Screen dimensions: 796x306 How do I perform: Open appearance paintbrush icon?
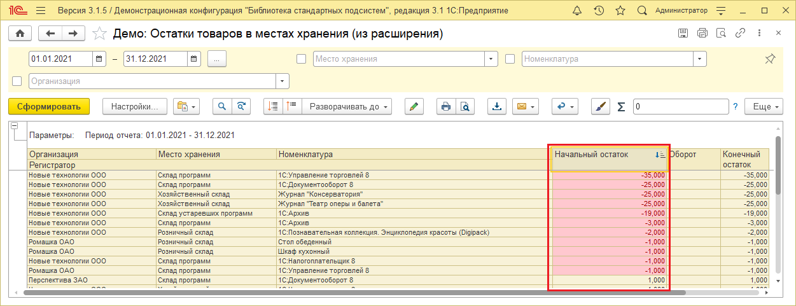600,106
